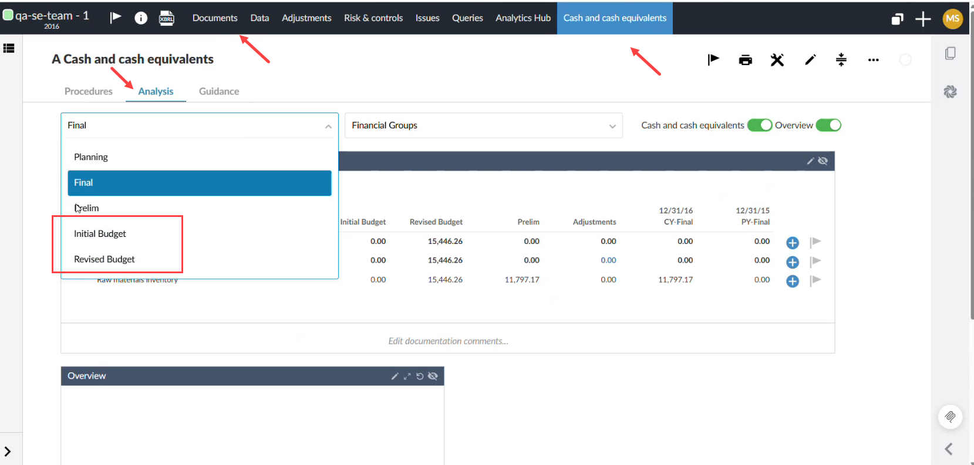Open Analytics Hub
This screenshot has width=974, height=465.
[523, 18]
